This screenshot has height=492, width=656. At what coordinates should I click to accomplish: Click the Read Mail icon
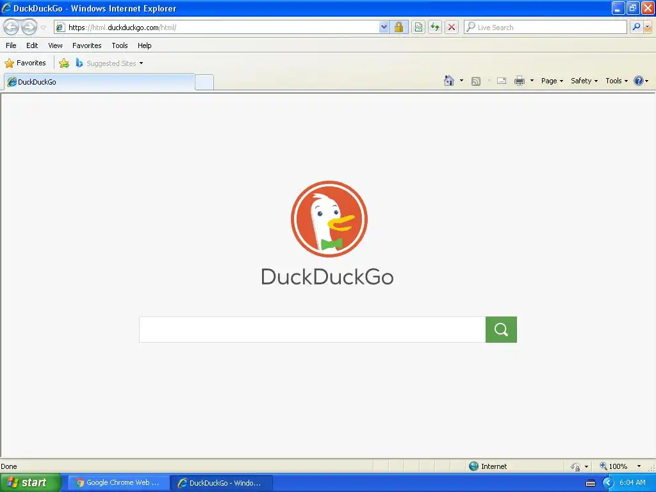coord(502,81)
